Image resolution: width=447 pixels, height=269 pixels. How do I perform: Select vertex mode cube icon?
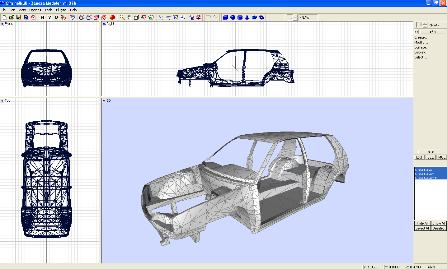coord(82,17)
